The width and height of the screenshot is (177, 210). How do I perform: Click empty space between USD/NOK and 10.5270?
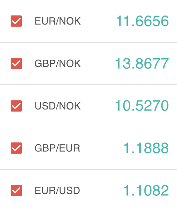tap(98, 106)
